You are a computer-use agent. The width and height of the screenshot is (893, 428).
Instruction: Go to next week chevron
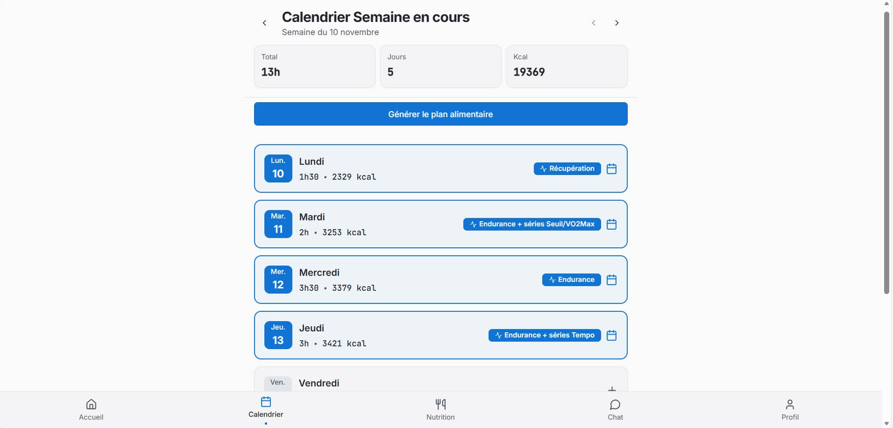click(x=617, y=23)
